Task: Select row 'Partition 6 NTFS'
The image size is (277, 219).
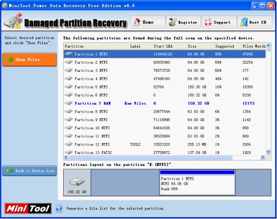Action: 165,95
